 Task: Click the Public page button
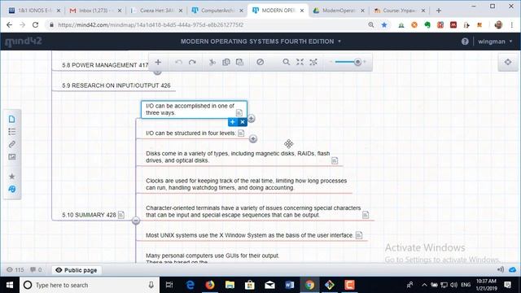coord(77,270)
